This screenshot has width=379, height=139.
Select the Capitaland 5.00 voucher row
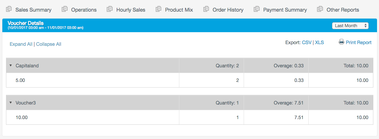point(189,80)
